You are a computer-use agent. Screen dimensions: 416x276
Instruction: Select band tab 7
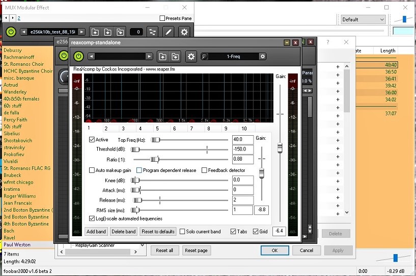pyautogui.click(x=191, y=129)
